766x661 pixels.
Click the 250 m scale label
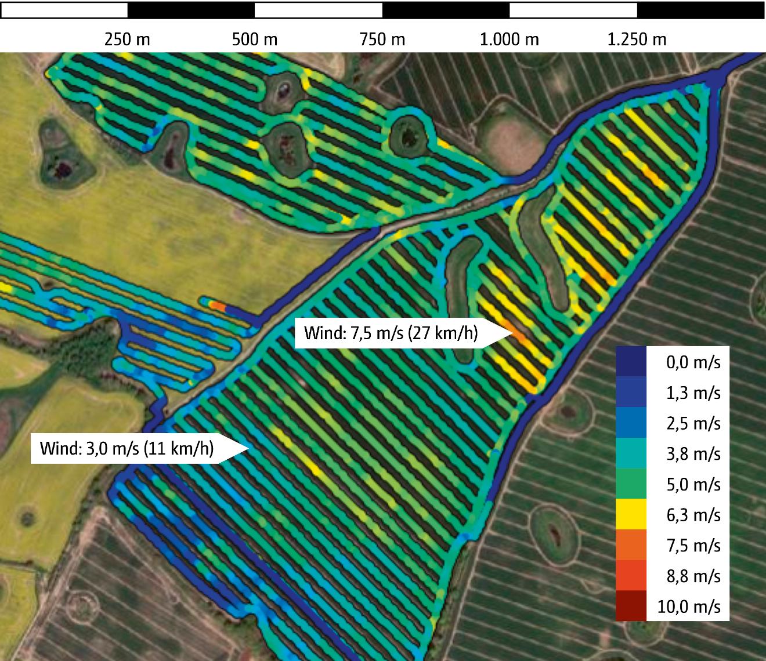point(127,39)
